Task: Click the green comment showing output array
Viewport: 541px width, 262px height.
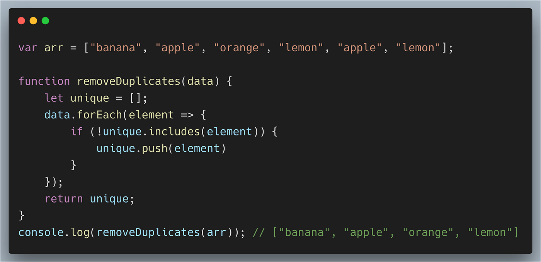Action: [385, 232]
